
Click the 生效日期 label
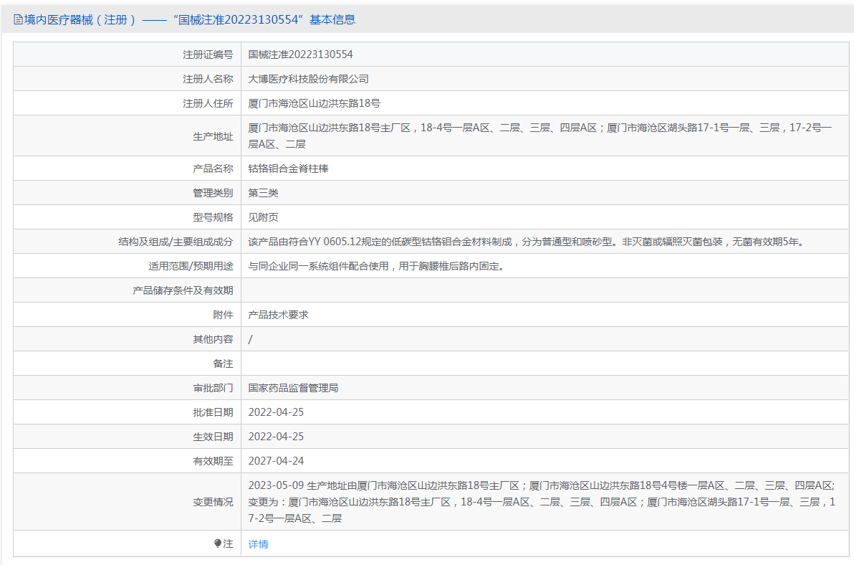(x=213, y=437)
